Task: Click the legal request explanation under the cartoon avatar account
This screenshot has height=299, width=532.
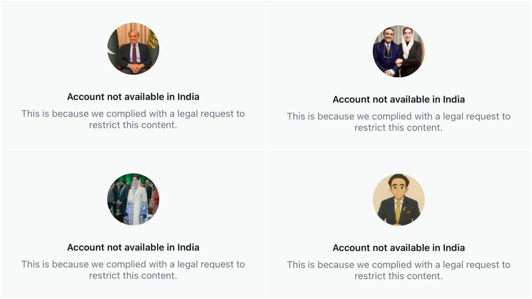Action: [399, 270]
